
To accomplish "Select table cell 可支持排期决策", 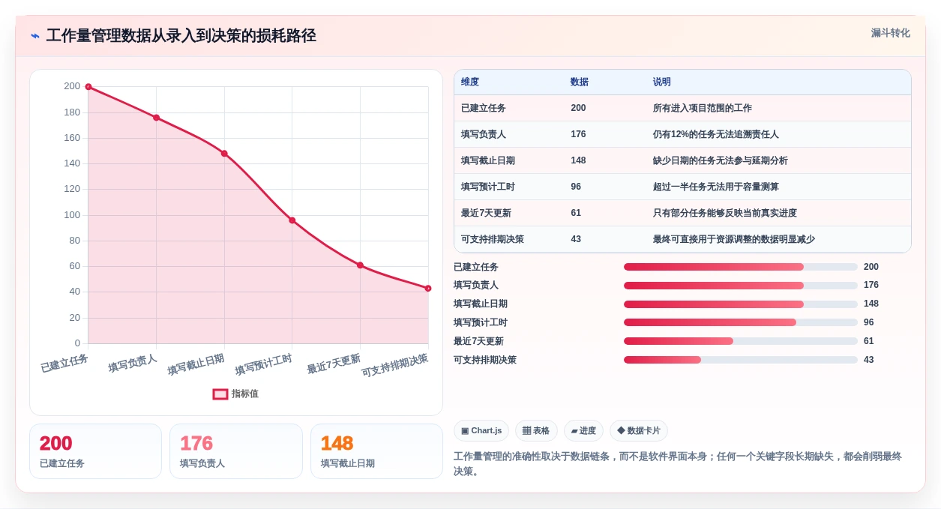I will [x=493, y=239].
